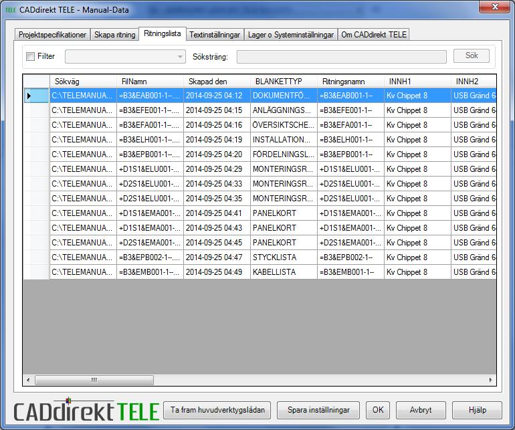Screen dimensions: 515x430
Task: Enable the Filter checkbox
Action: (30, 56)
